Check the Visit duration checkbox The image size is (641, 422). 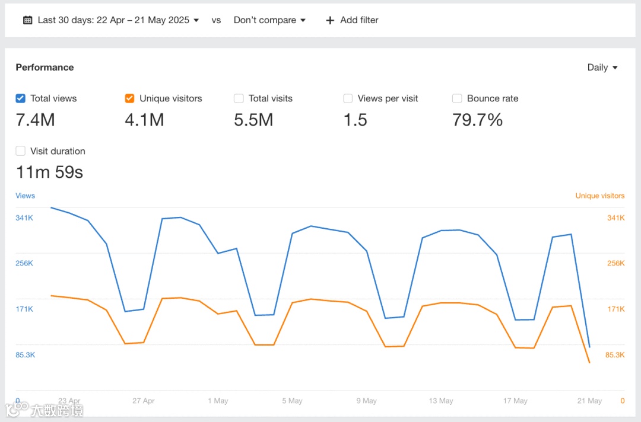(21, 151)
